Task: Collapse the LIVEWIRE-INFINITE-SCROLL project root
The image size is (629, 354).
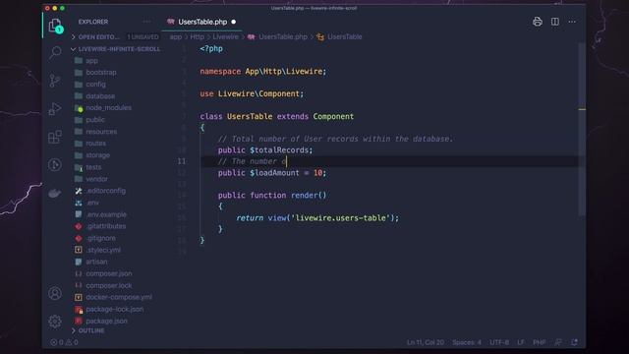Action: coord(115,49)
